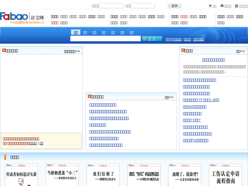Focus the first login field before 登录
The height and width of the screenshot is (186, 248).
point(111,6)
